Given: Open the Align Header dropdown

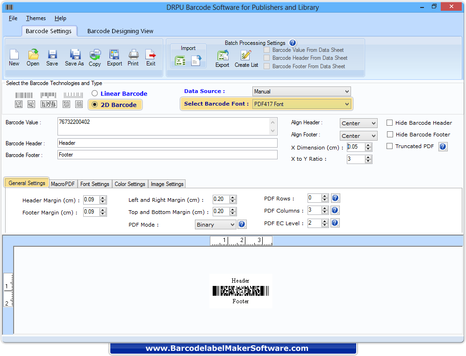Looking at the screenshot, I should 358,123.
